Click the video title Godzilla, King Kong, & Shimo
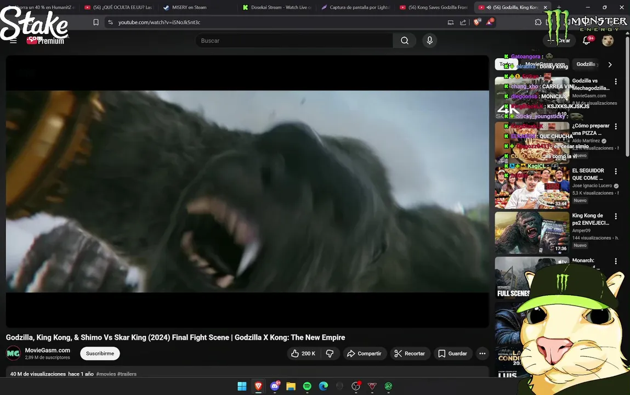 tap(175, 337)
